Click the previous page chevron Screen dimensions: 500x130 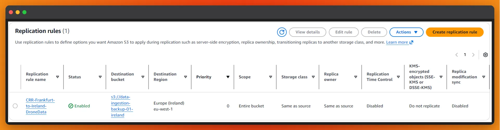point(457,55)
